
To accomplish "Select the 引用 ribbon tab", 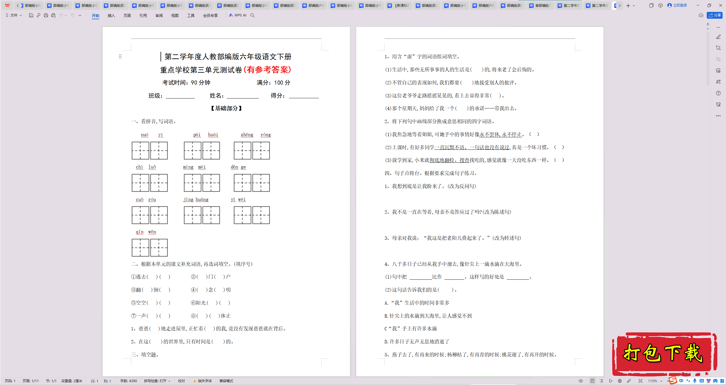I will [x=143, y=16].
